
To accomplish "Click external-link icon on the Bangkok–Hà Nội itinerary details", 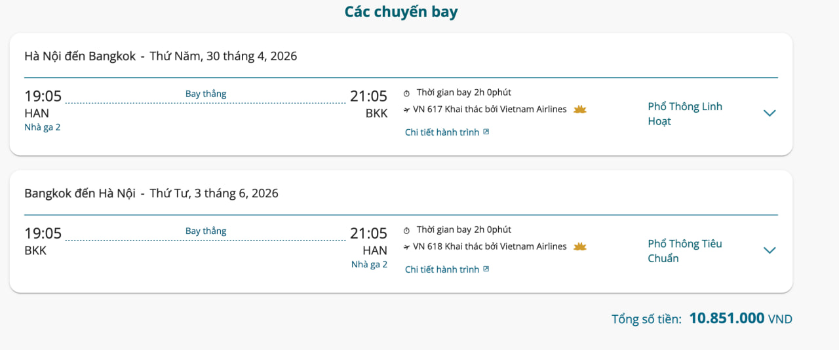I will 486,269.
